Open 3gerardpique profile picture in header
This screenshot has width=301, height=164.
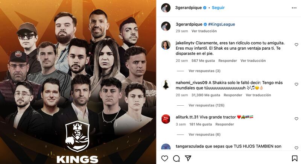(166, 8)
